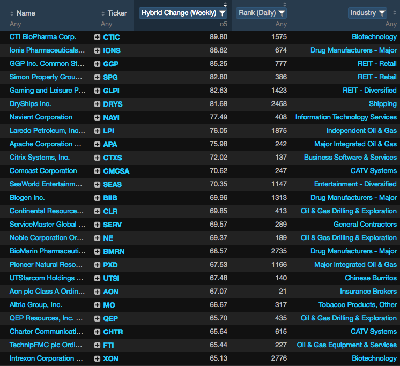The width and height of the screenshot is (400, 366).
Task: Click the Any filter under Rank (Daily)
Action: tap(281, 24)
